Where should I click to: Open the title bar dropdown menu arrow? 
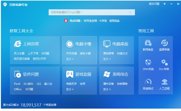coord(164,4)
